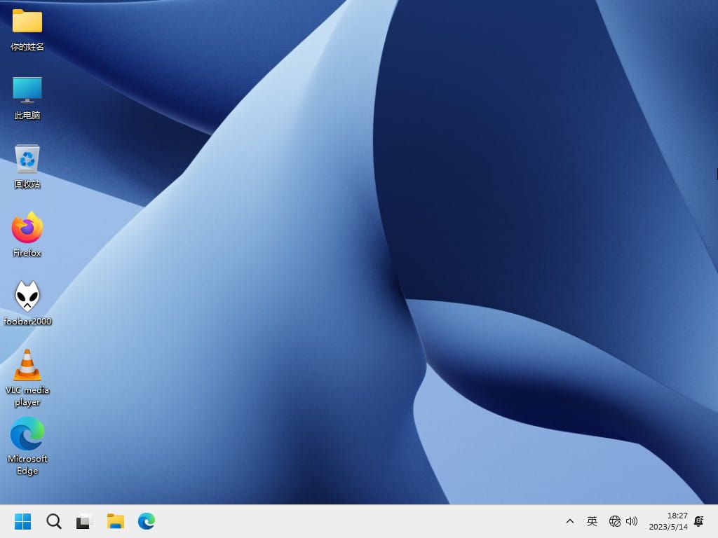Viewport: 718px width, 538px height.
Task: Expand the hidden system tray icons chevron
Action: [570, 521]
